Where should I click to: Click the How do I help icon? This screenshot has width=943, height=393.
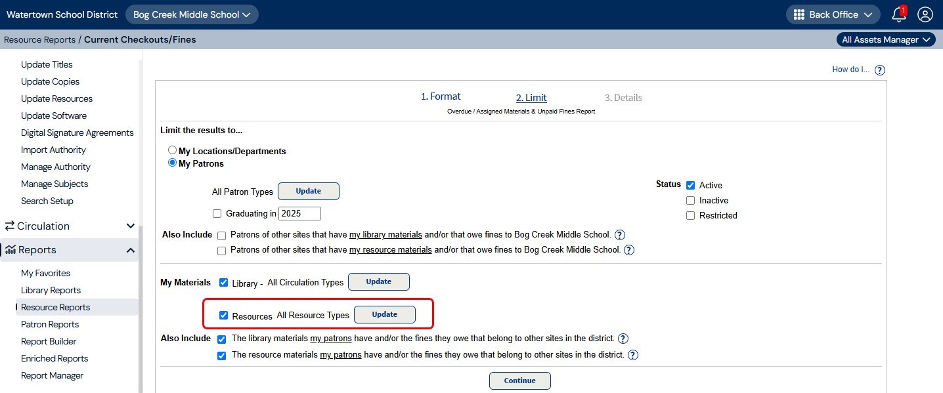click(x=880, y=70)
